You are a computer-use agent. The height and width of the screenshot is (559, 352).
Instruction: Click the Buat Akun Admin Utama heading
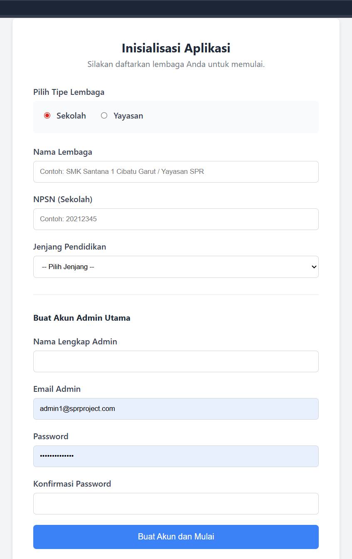[82, 318]
